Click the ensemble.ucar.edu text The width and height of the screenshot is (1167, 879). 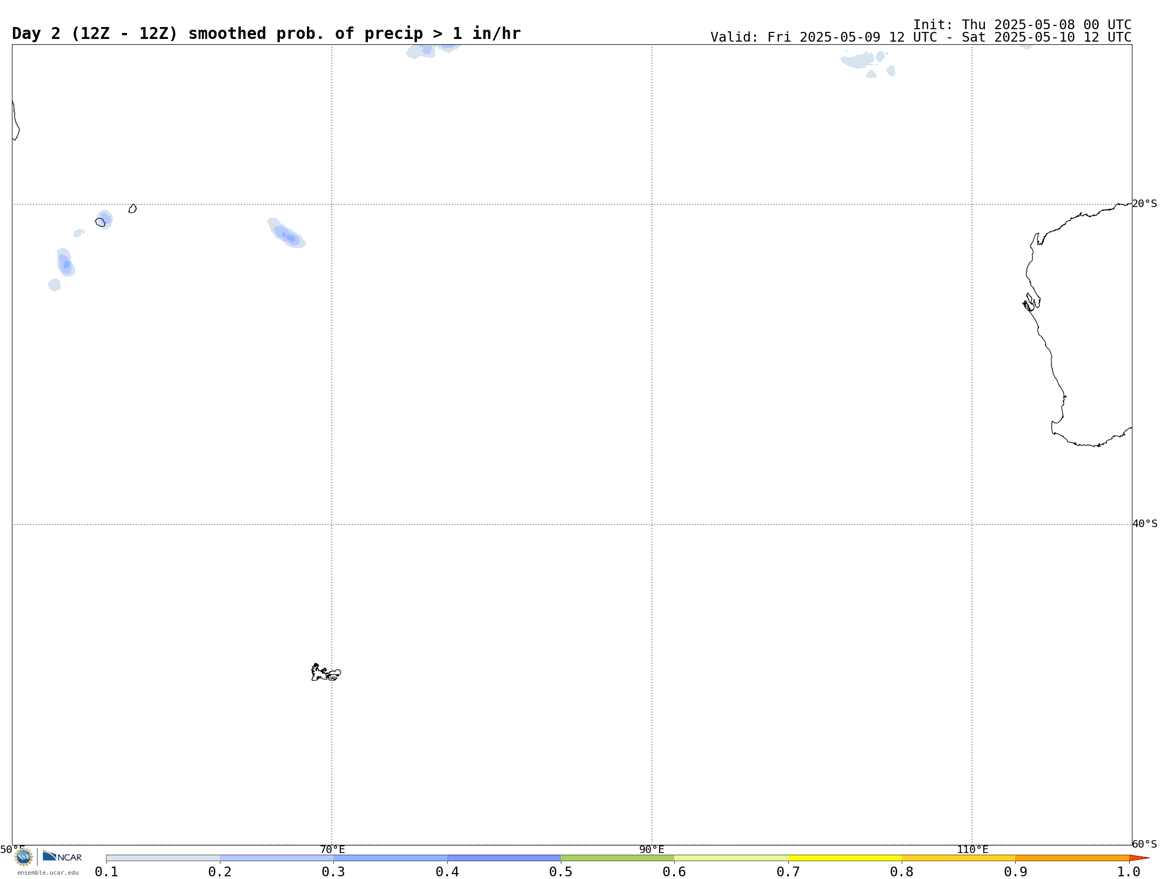48,873
